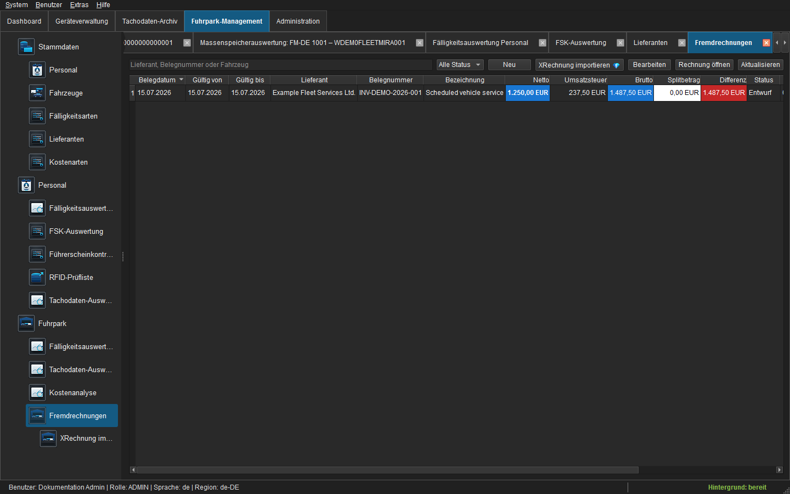The height and width of the screenshot is (494, 790).
Task: Open Stammdaten group icon in sidebar
Action: point(26,47)
